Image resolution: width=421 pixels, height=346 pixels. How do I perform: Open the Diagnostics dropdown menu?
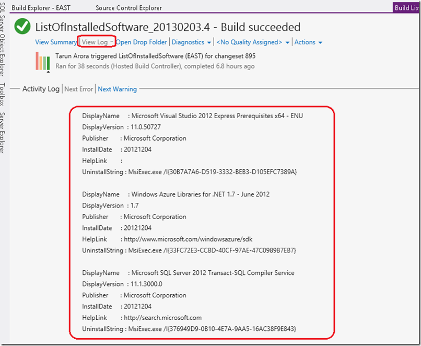tap(191, 42)
